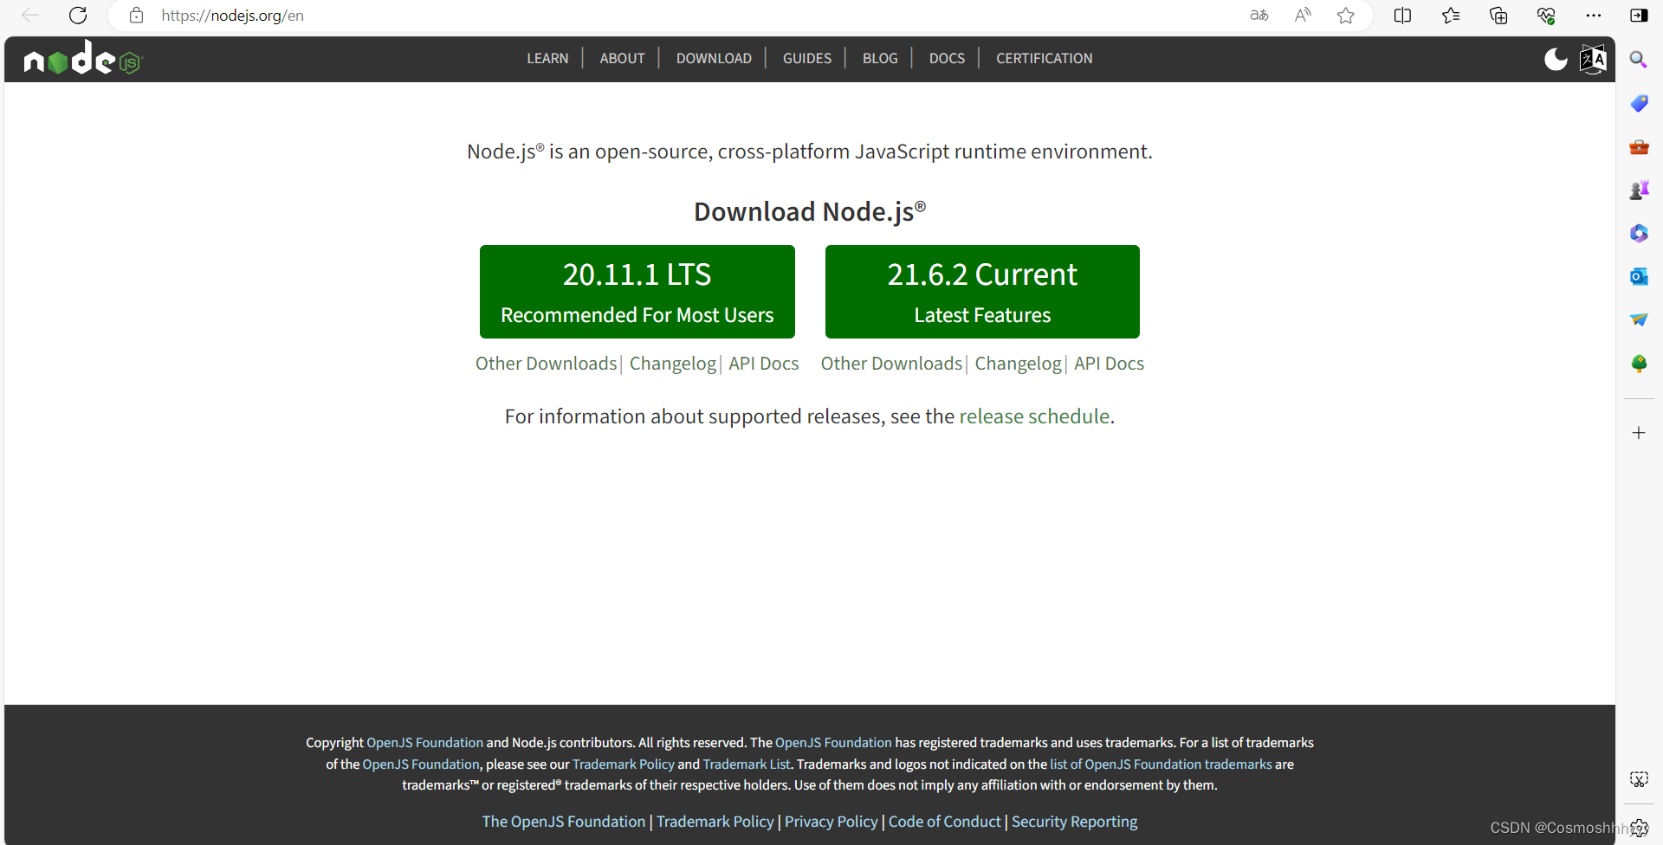Activate the Read aloud icon

click(1303, 16)
